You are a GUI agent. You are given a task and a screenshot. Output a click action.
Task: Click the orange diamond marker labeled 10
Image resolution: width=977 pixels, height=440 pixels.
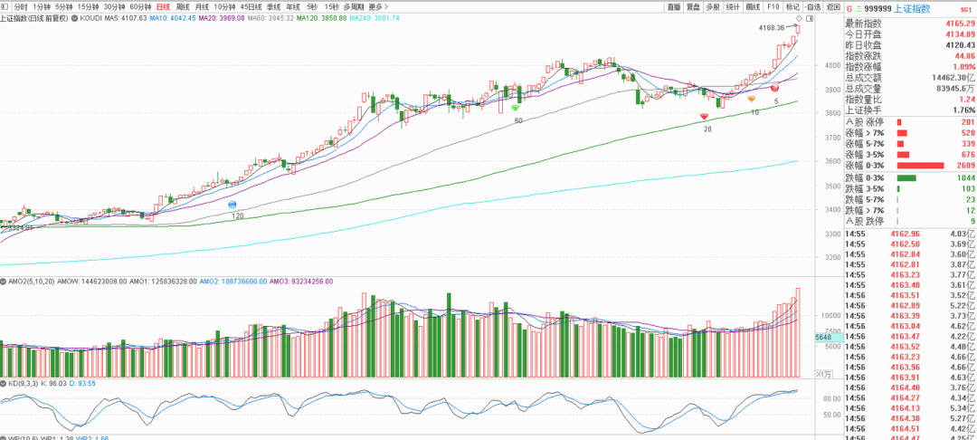tap(752, 99)
